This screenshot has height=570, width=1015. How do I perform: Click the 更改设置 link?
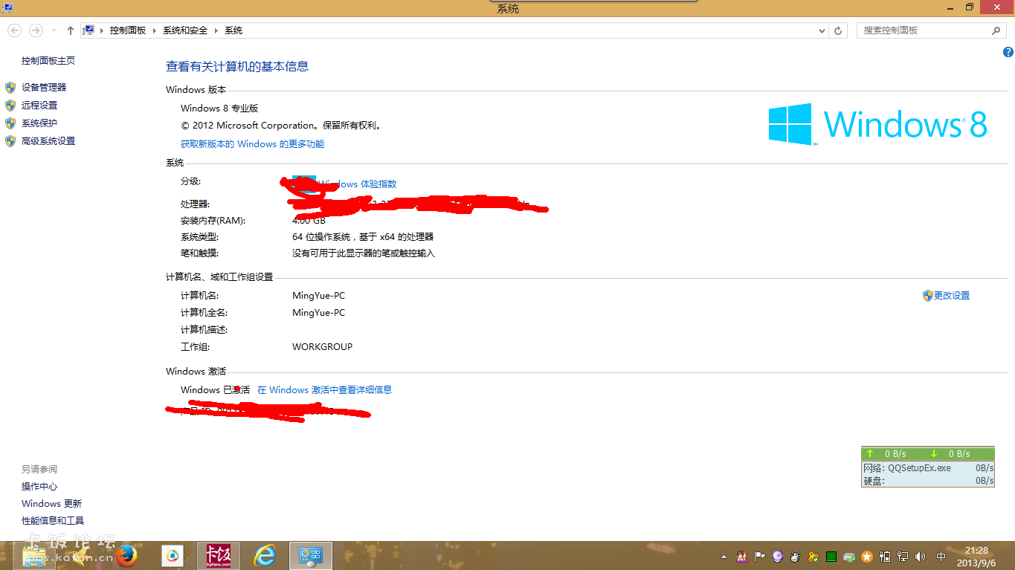coord(952,295)
